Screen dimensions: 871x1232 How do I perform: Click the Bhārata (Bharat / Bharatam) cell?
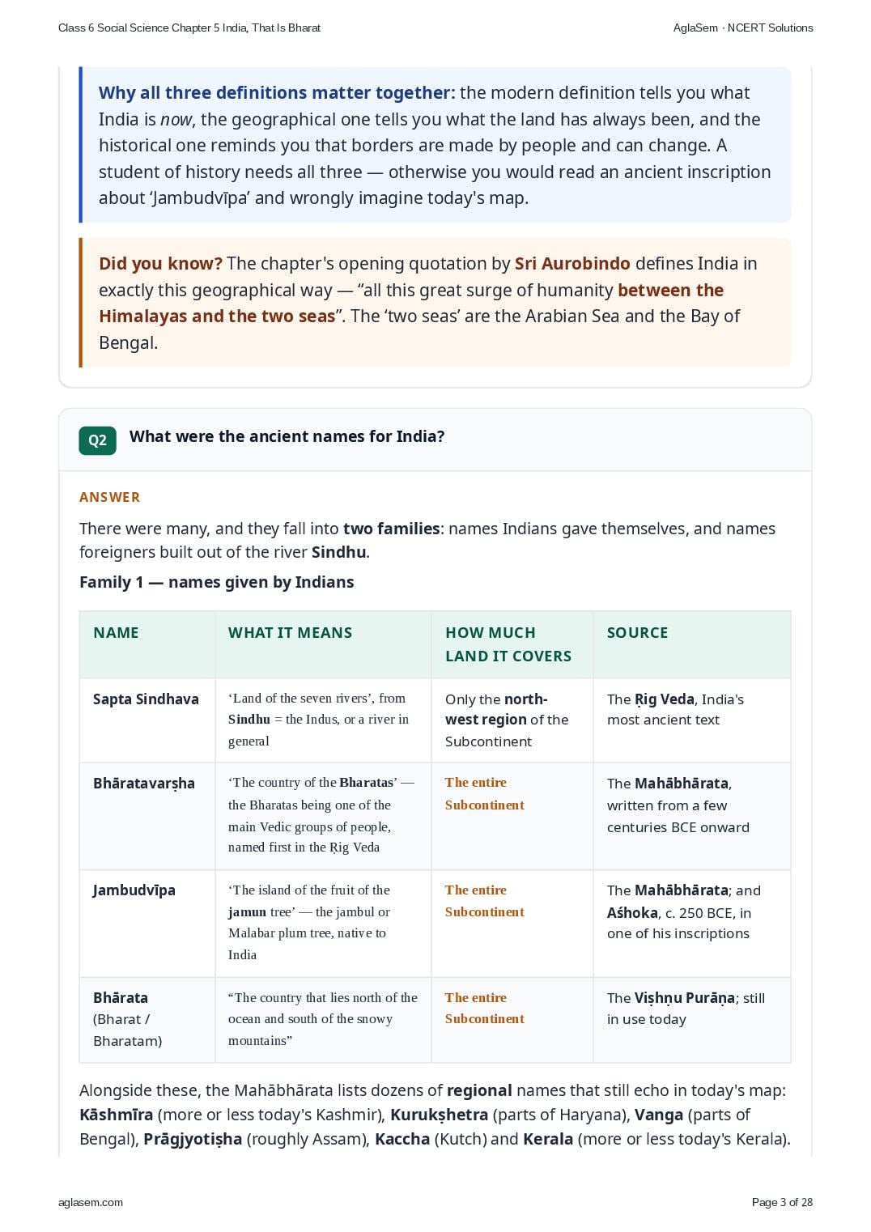[147, 1020]
